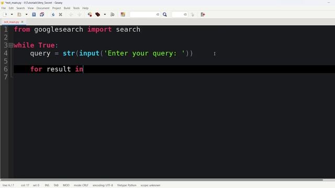Click 'mode: CRLF' status entry
335x188 pixels.
(x=81, y=185)
